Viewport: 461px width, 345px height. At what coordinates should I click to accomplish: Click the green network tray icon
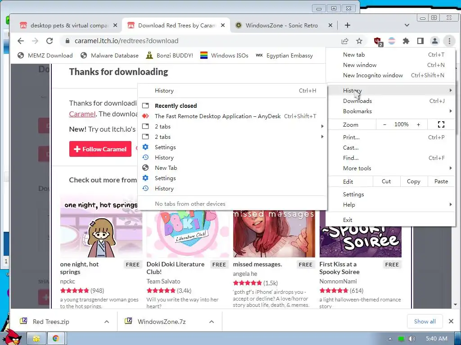[x=401, y=339]
